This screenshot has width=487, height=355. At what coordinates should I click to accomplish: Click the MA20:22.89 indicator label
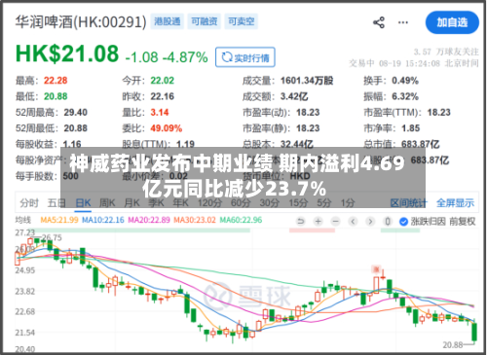[149, 220]
